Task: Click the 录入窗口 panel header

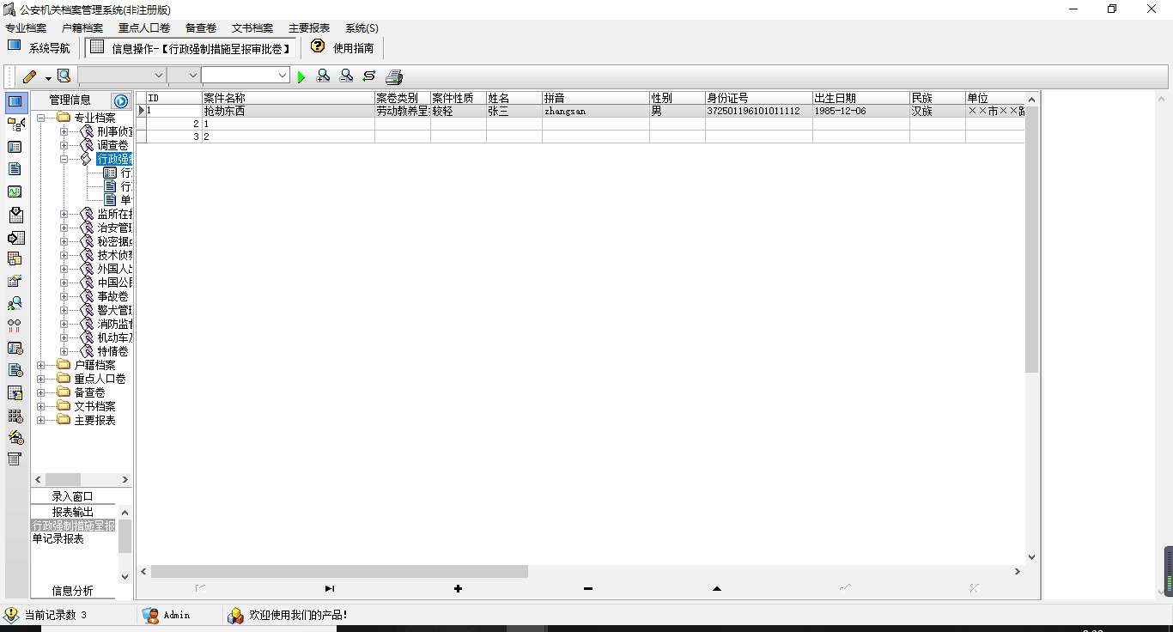Action: coord(72,496)
